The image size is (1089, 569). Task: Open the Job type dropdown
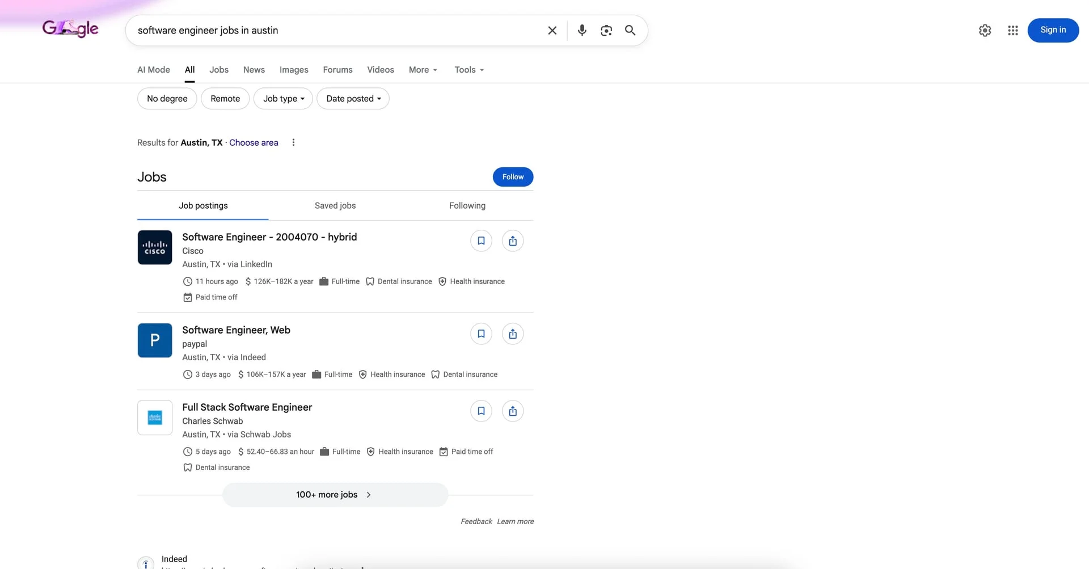point(282,98)
